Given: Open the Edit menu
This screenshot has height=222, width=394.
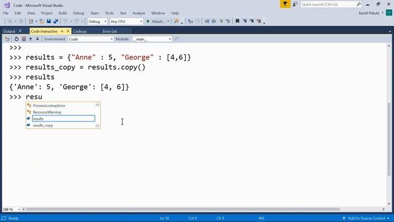Looking at the screenshot, I should tap(18, 13).
